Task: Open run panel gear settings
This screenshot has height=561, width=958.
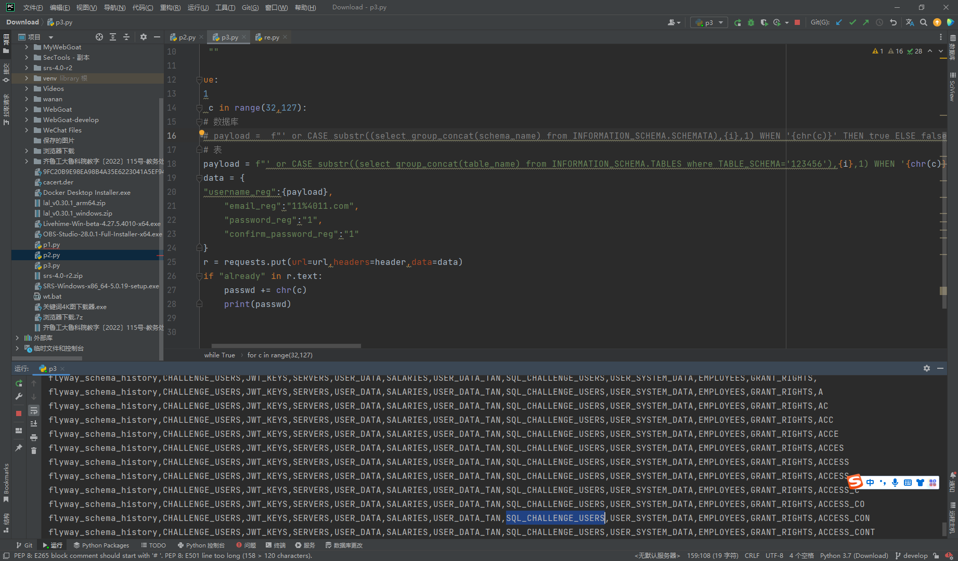Action: [926, 368]
